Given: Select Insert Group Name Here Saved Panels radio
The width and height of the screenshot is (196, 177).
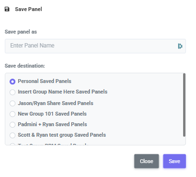Looking at the screenshot, I should (12, 92).
